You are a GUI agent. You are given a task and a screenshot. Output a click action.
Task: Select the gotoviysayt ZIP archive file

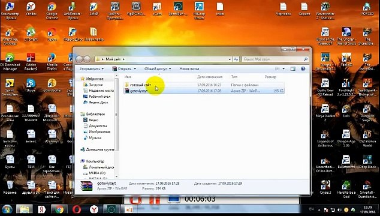pyautogui.click(x=204, y=91)
